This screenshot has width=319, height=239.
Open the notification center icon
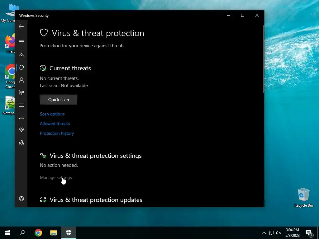[x=309, y=233]
